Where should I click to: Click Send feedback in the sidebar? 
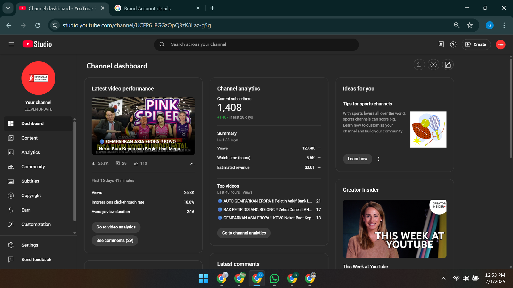click(x=38, y=260)
